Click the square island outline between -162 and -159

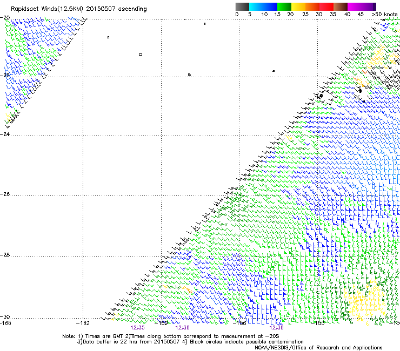pyautogui.click(x=141, y=55)
